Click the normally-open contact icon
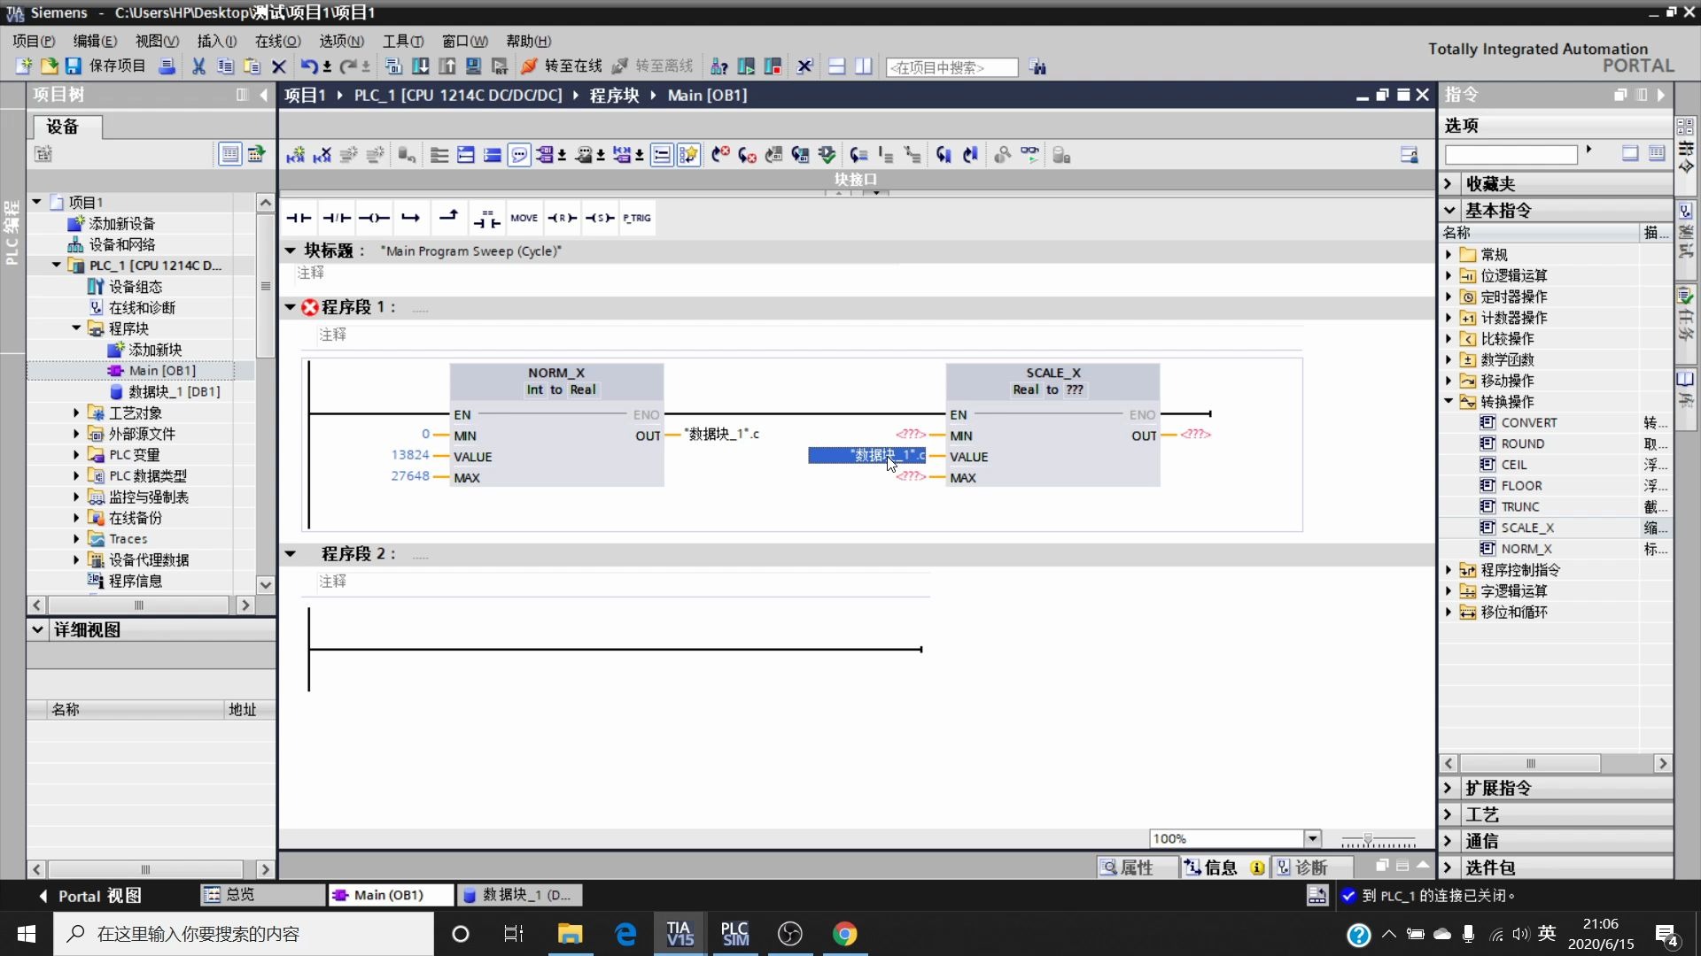The height and width of the screenshot is (956, 1701). point(299,217)
